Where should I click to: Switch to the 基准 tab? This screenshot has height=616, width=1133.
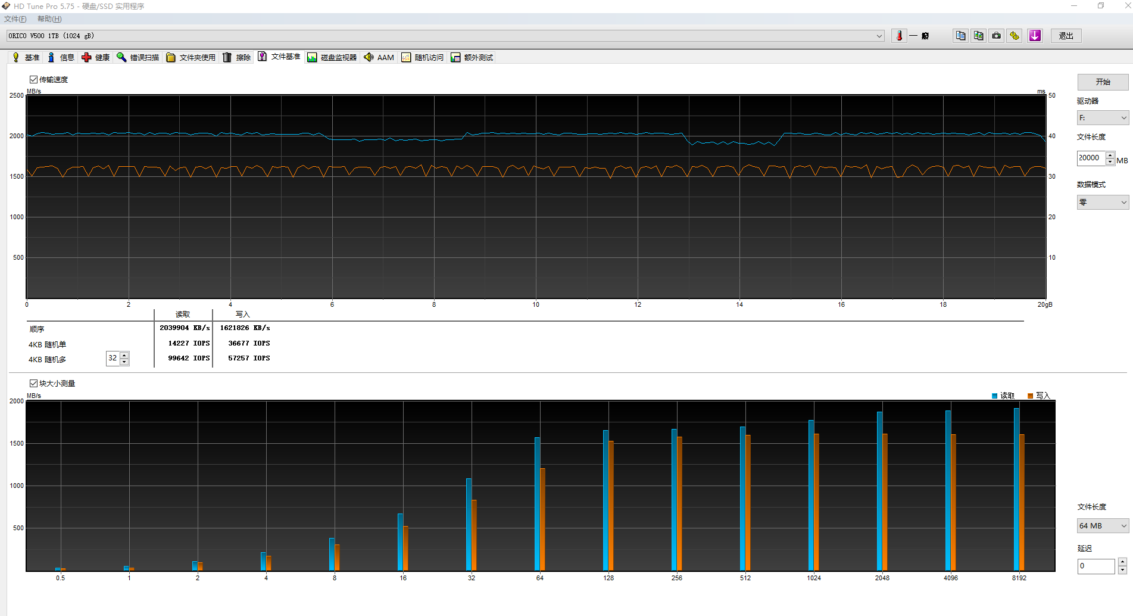click(x=26, y=58)
